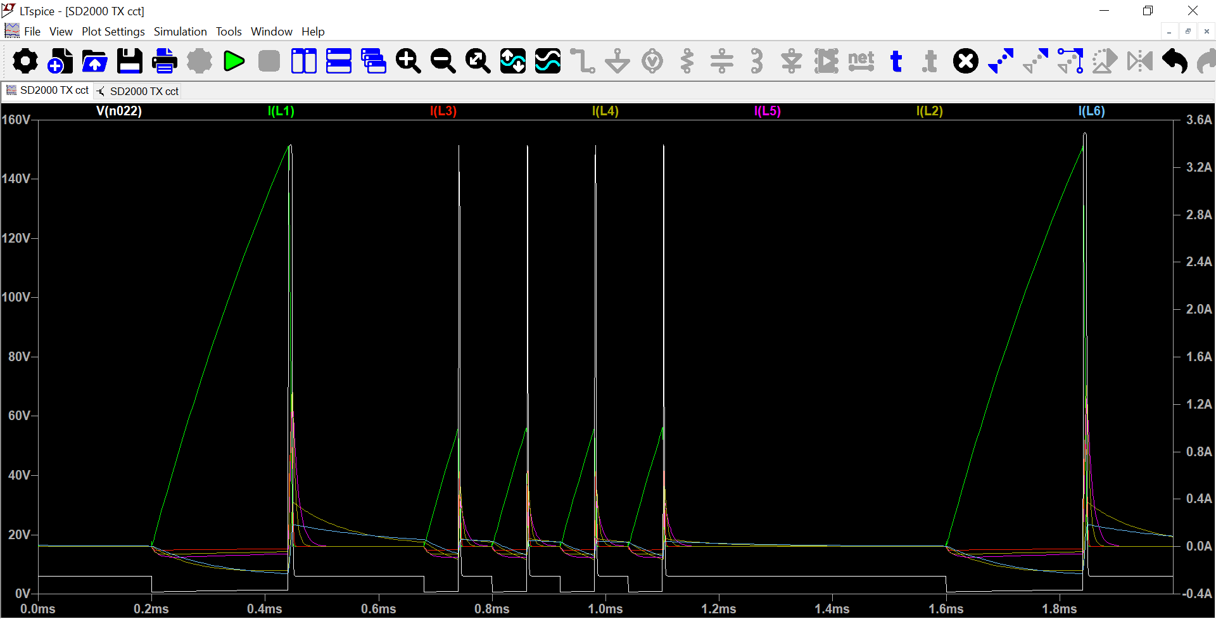Open the Window menu
This screenshot has width=1216, height=619.
pos(272,32)
